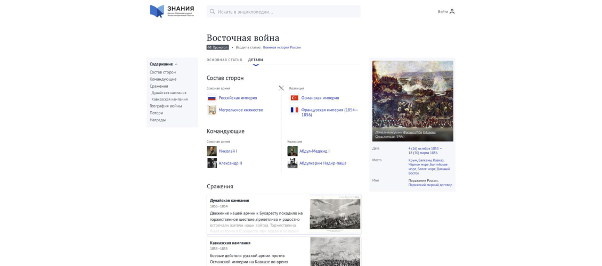Open Военная история России link

coord(282,47)
